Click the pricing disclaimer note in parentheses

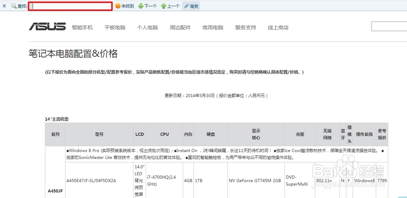[174, 72]
